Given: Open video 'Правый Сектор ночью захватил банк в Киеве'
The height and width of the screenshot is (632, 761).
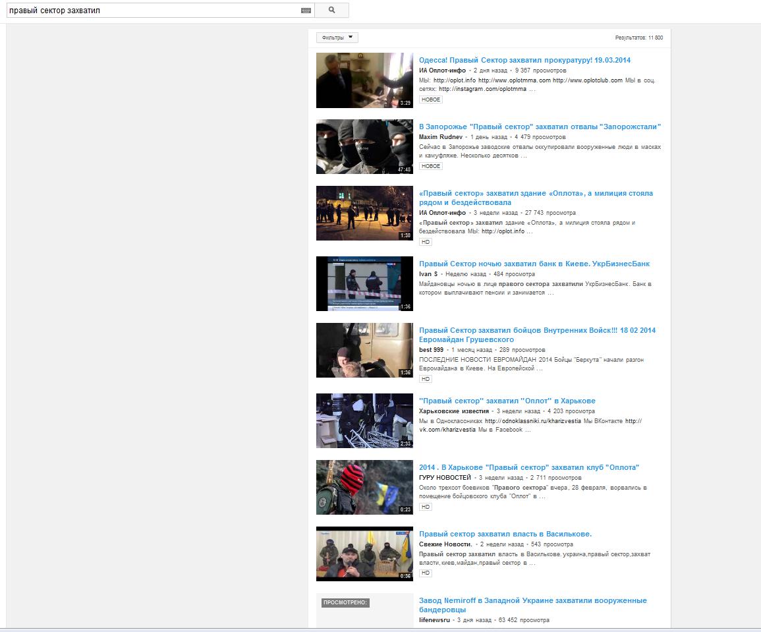Looking at the screenshot, I should (534, 264).
